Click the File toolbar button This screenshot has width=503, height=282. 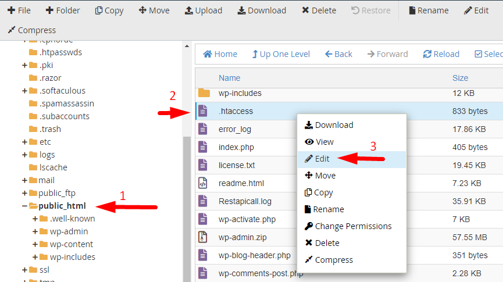pos(19,10)
